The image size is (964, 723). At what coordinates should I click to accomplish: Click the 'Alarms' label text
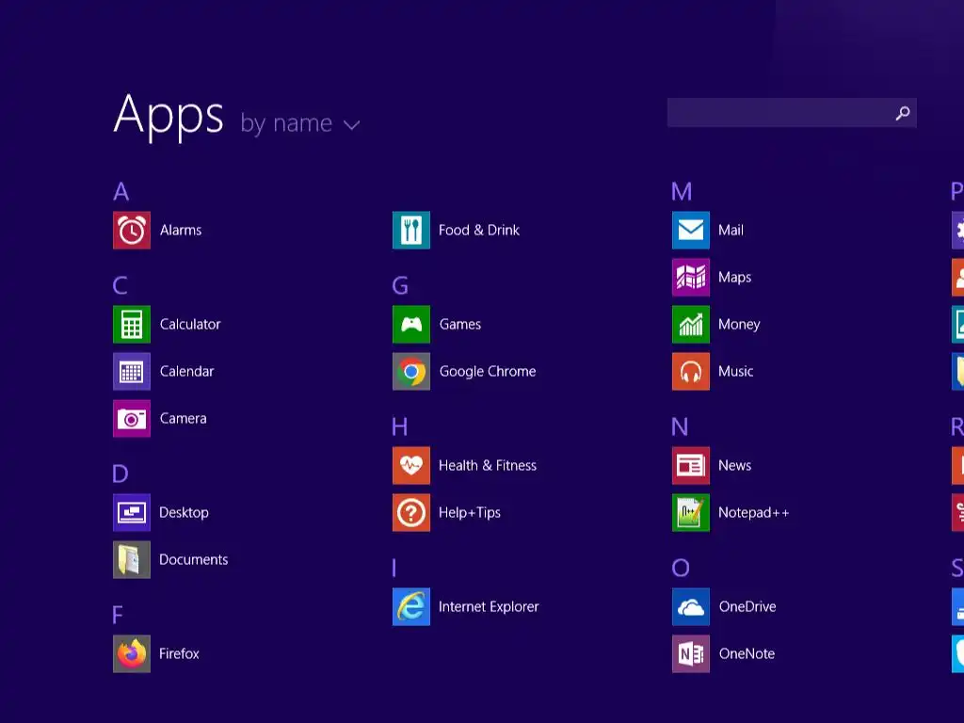click(x=181, y=231)
